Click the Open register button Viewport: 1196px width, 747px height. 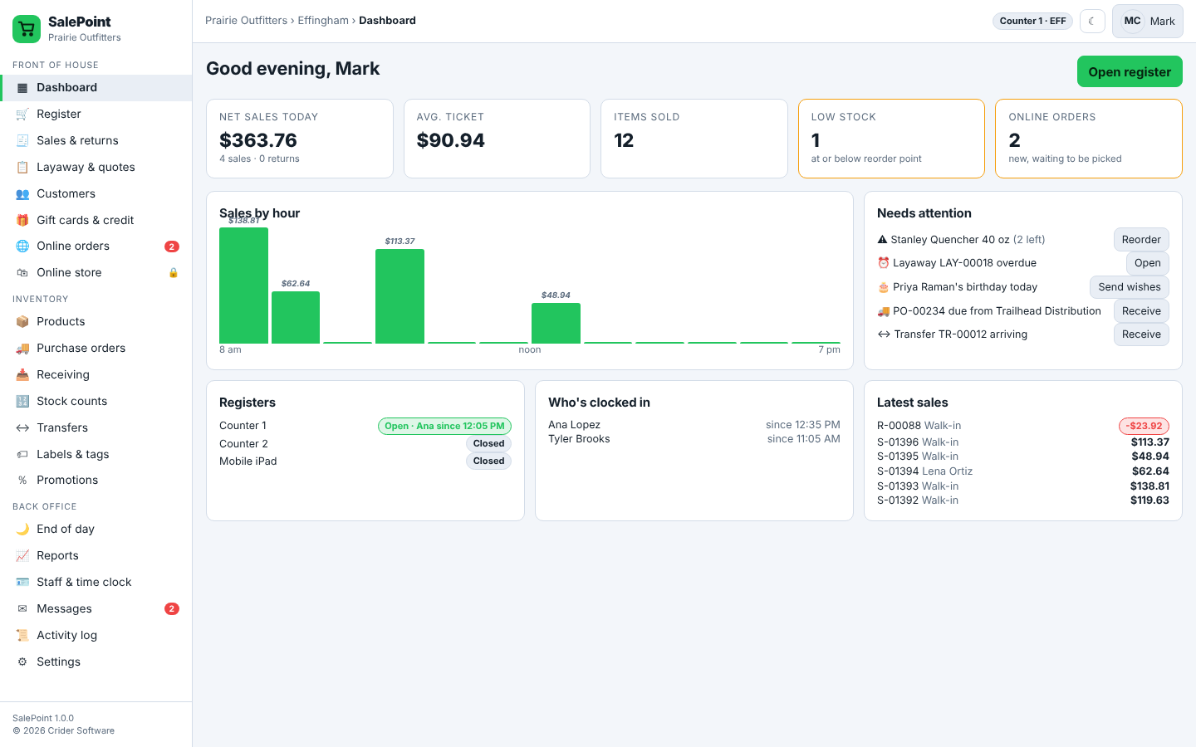pos(1130,71)
